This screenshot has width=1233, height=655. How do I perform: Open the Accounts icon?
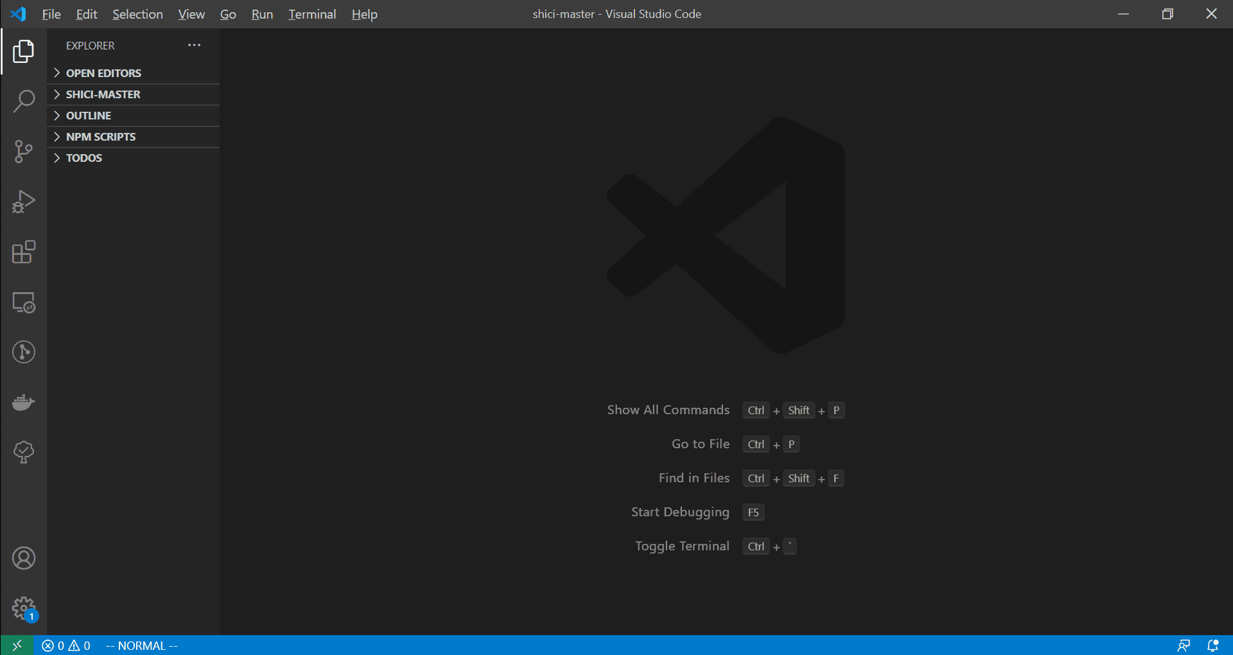click(x=24, y=558)
